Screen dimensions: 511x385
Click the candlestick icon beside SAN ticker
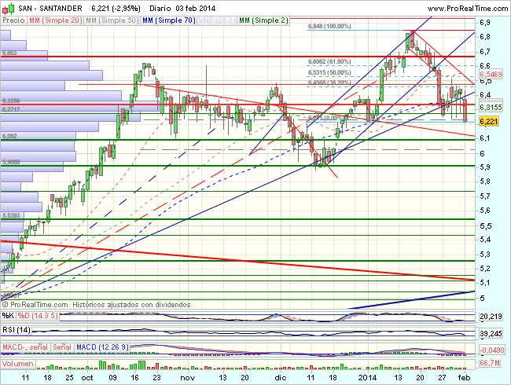(x=9, y=8)
